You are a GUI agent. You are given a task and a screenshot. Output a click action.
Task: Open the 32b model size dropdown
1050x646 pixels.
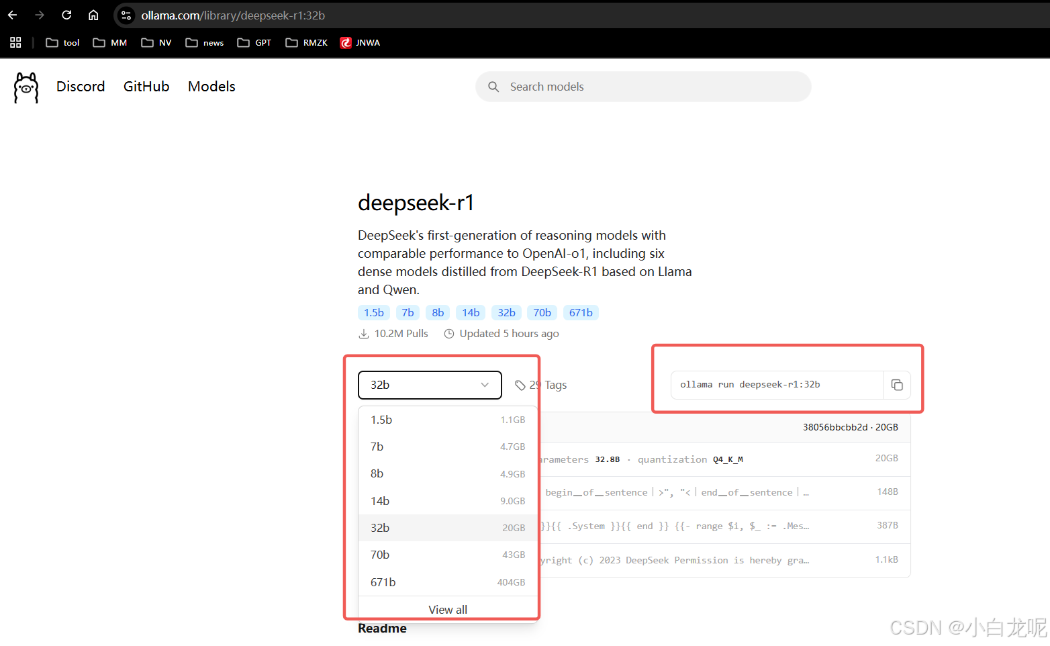point(430,385)
